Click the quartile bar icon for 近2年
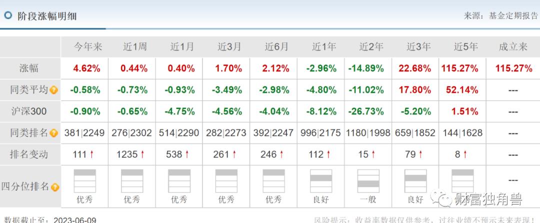The image size is (540, 223). click(x=368, y=181)
